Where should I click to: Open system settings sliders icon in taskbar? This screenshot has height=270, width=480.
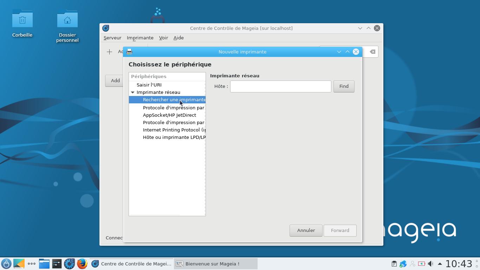pos(57,264)
